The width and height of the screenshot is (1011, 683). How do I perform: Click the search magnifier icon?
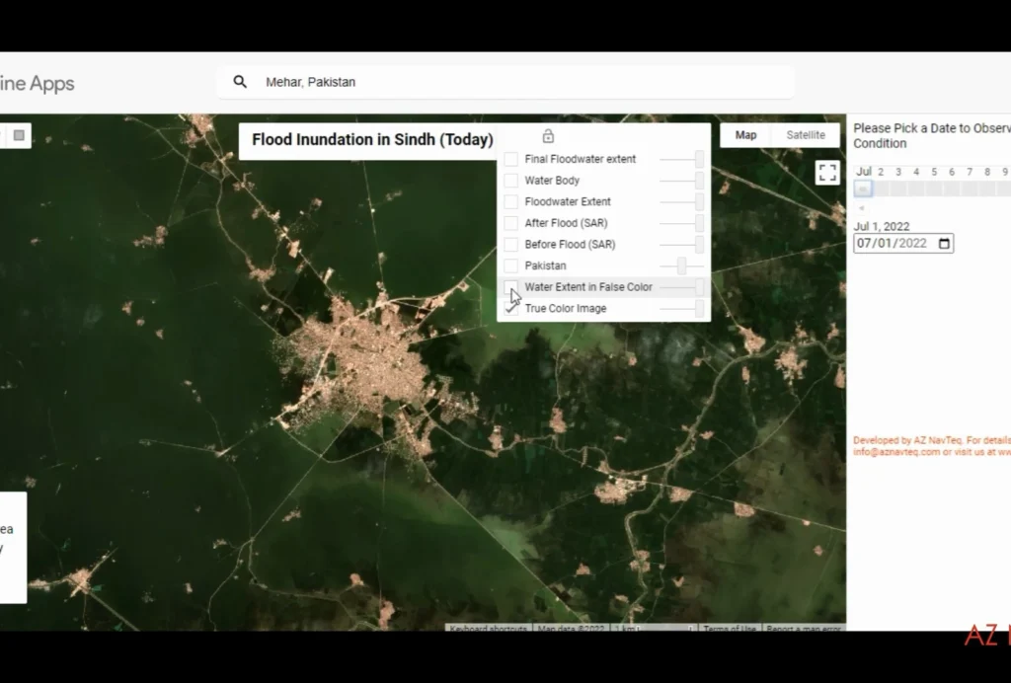tap(240, 82)
